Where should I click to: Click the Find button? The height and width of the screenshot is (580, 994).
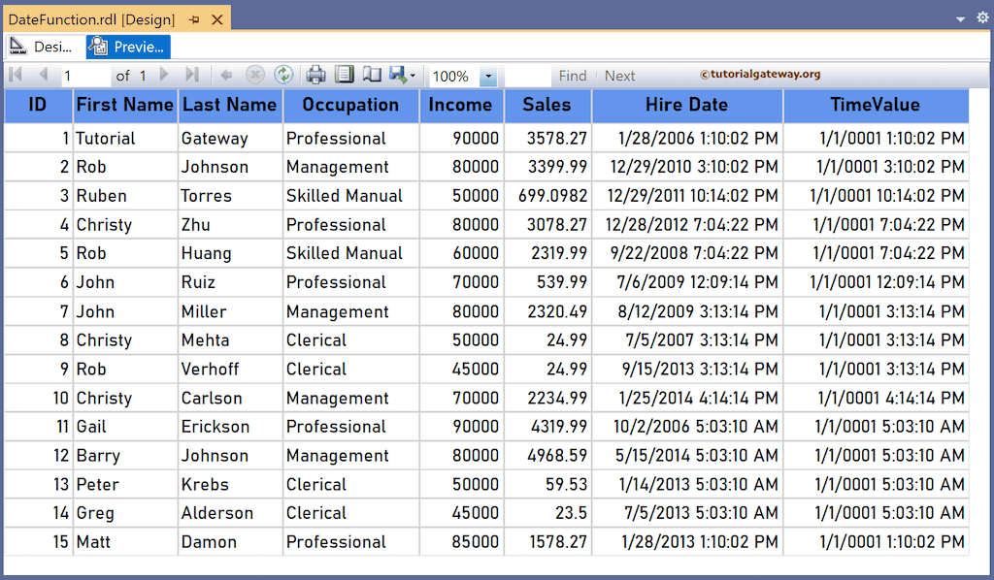[x=573, y=75]
